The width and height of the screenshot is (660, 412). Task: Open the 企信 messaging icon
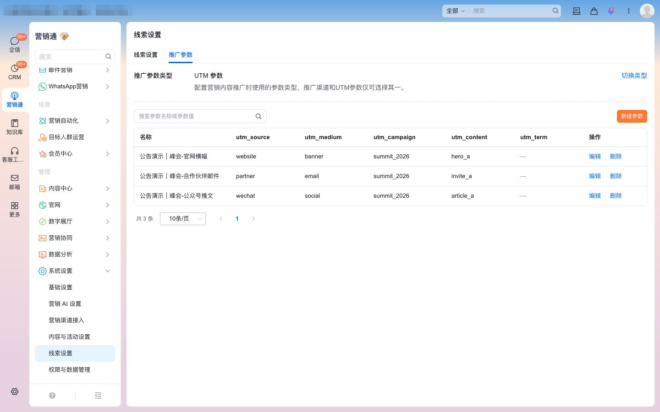[15, 44]
